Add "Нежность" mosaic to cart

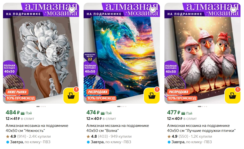point(71,95)
